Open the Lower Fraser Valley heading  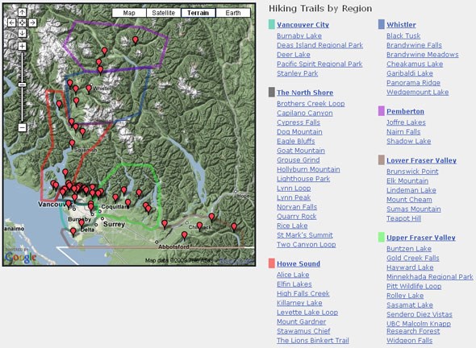click(422, 160)
